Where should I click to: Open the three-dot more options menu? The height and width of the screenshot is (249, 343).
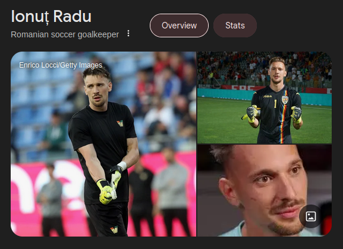coord(128,33)
